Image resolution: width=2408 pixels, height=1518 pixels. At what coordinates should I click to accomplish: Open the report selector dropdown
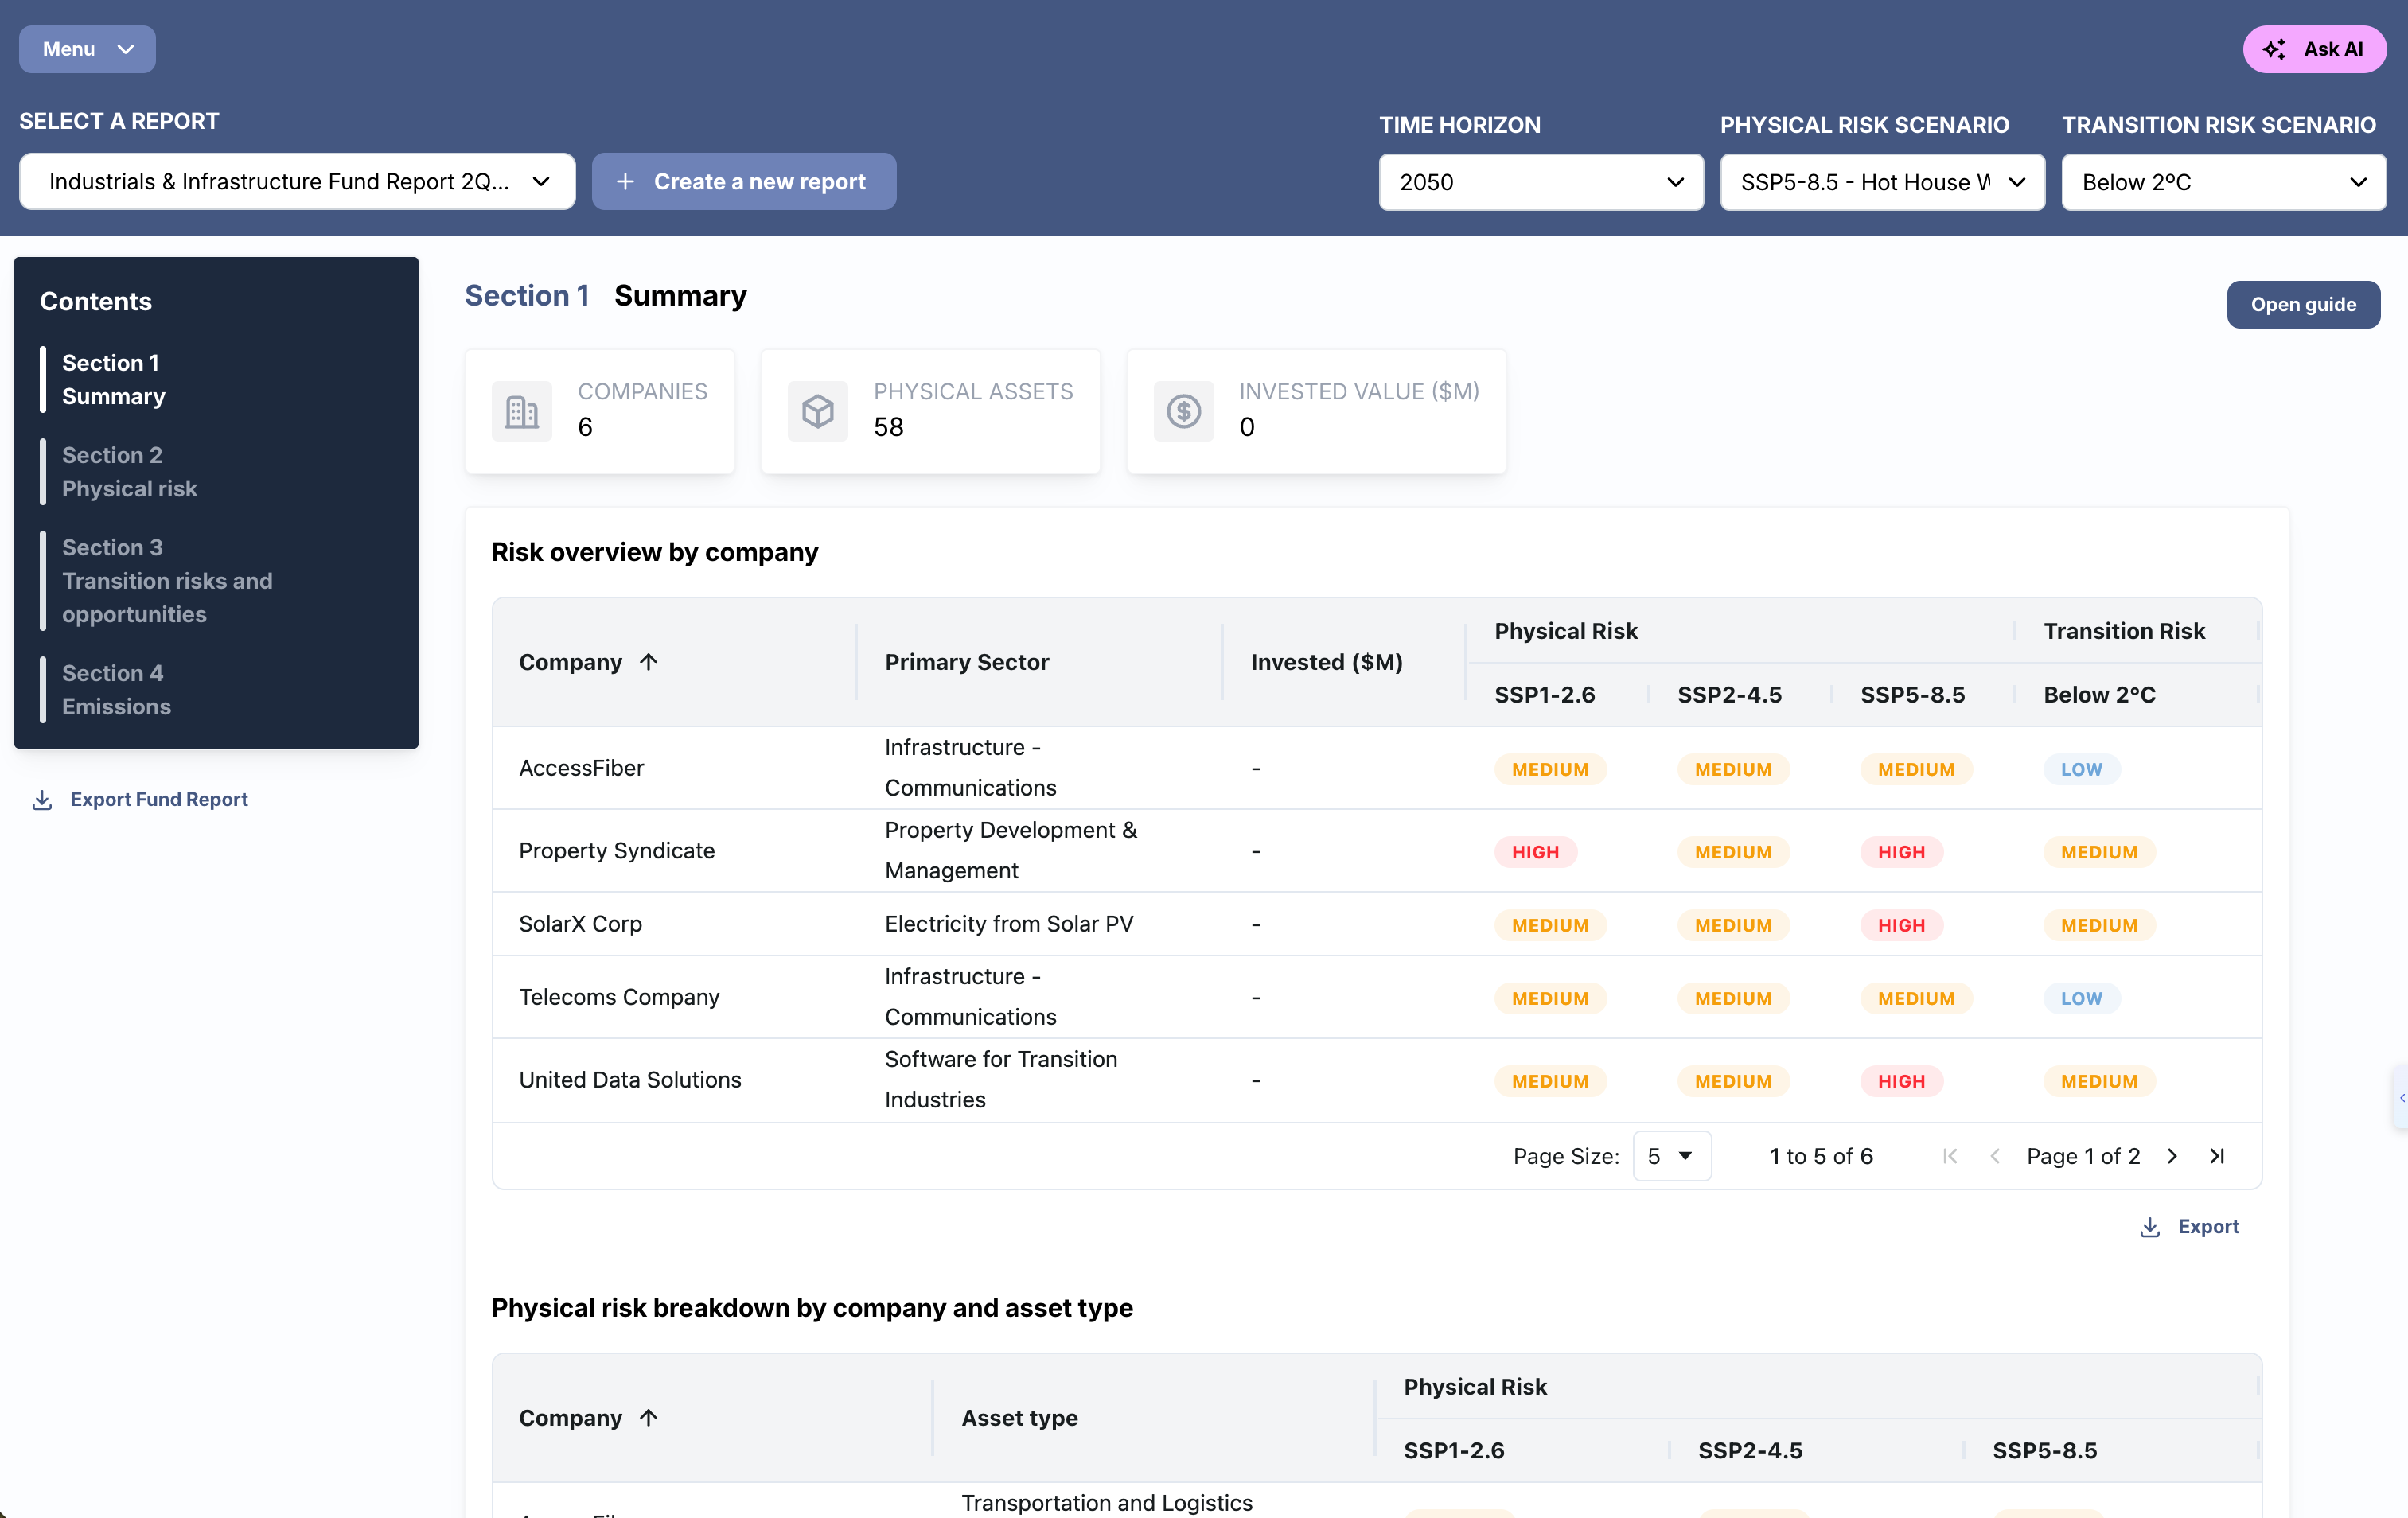pyautogui.click(x=297, y=181)
